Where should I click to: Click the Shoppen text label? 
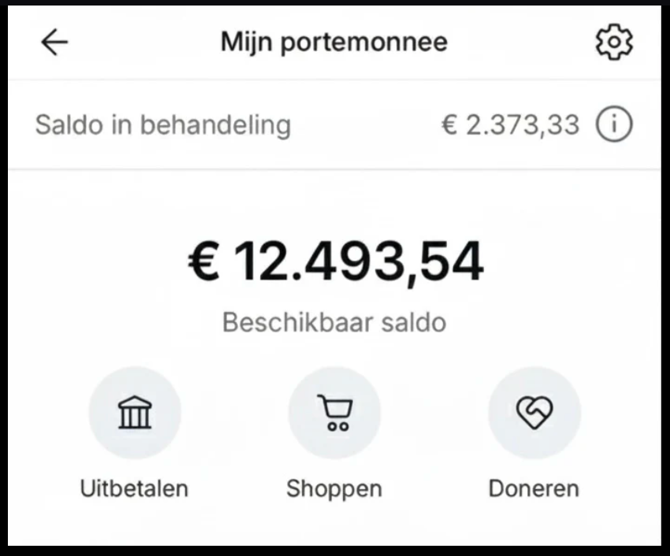[x=334, y=488]
